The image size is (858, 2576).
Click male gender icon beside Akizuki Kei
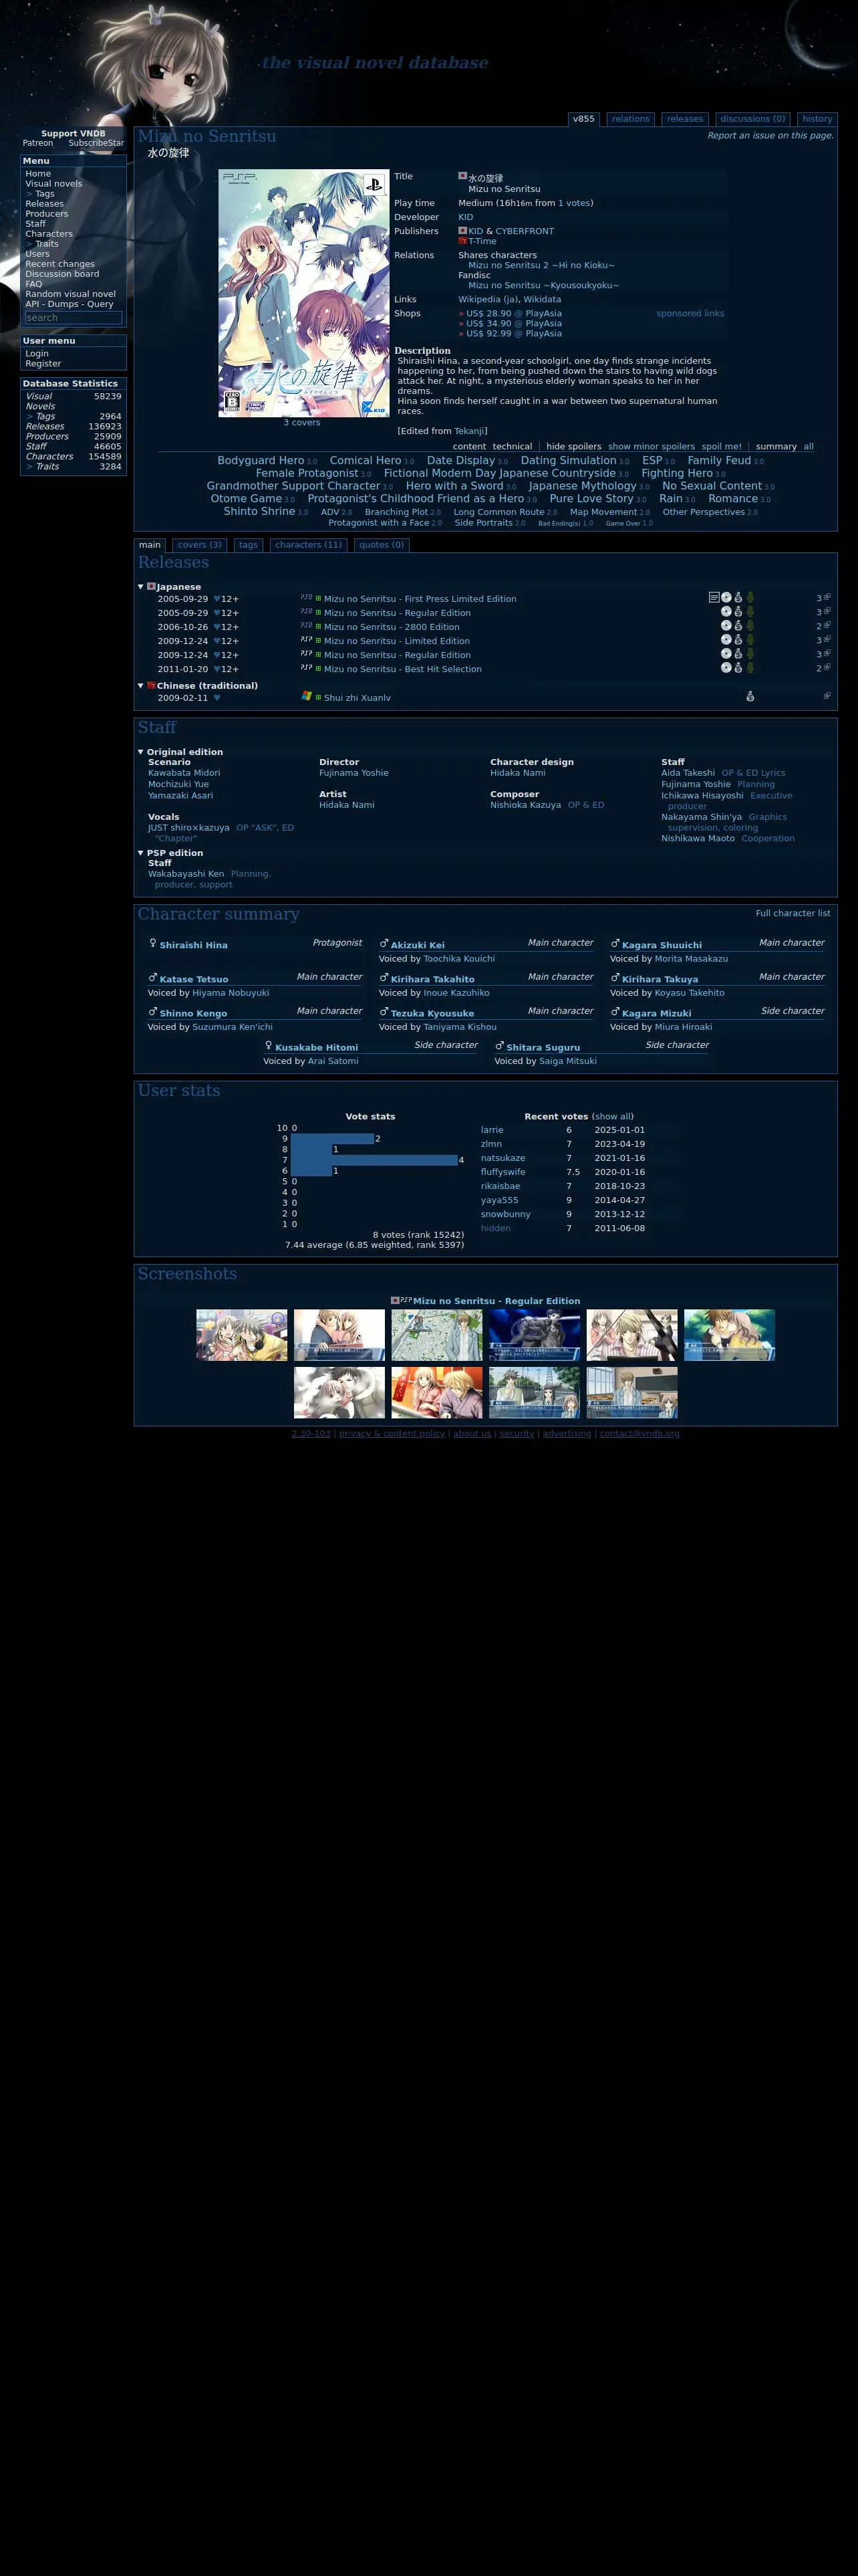pos(384,943)
